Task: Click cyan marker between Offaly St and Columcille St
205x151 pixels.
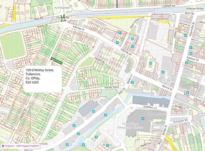Action: 185,35
